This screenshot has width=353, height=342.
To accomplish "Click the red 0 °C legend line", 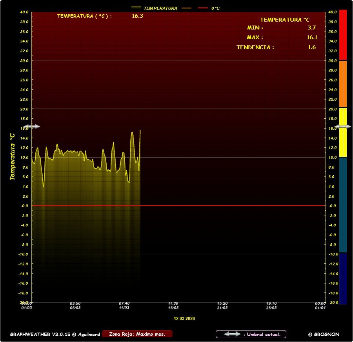I will (x=203, y=8).
